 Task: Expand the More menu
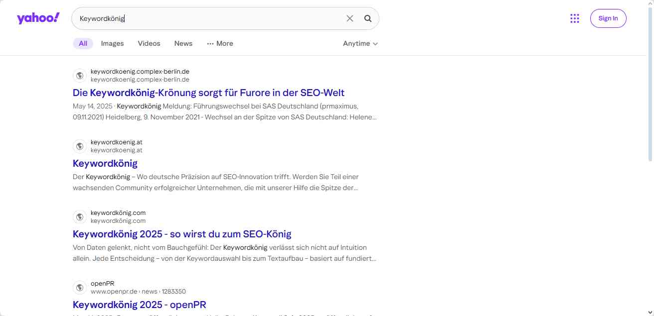[x=220, y=43]
